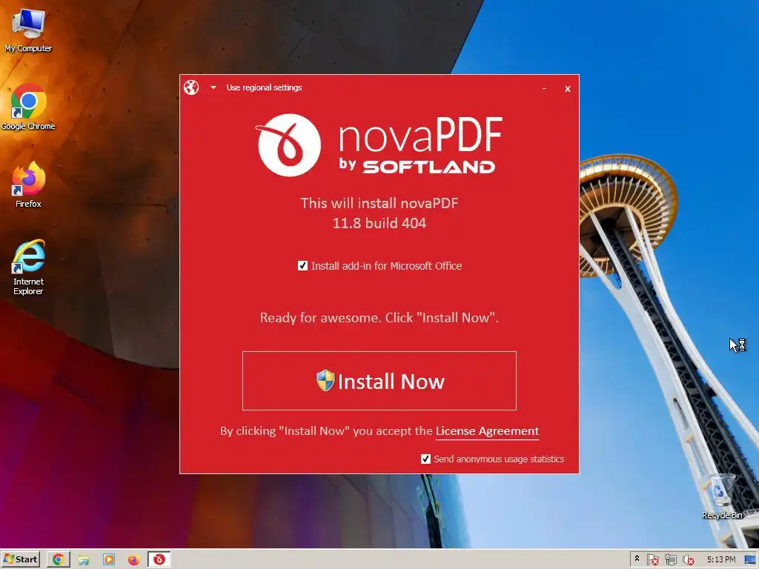Click the network tray icon
759x569 pixels.
click(670, 560)
